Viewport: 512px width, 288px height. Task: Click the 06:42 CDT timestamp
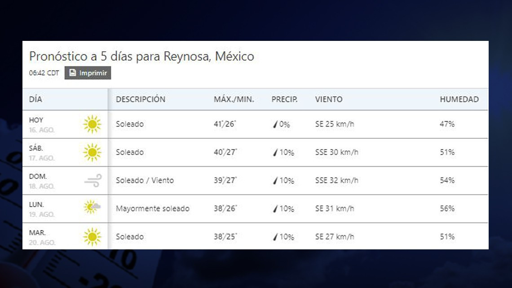[x=43, y=72]
